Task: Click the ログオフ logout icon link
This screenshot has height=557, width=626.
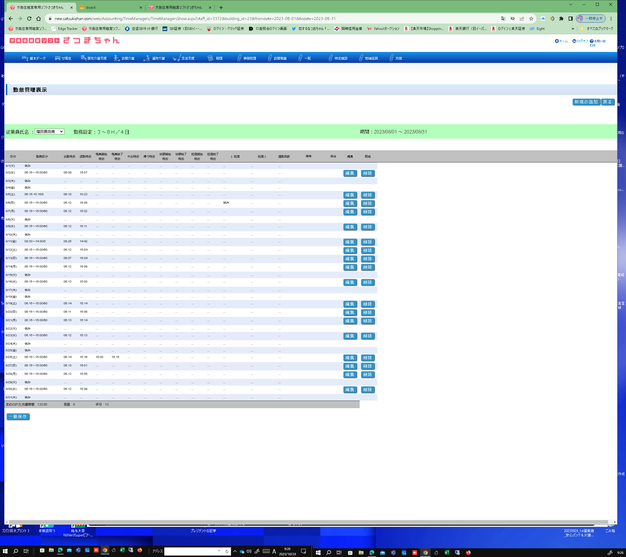Action: pos(574,41)
